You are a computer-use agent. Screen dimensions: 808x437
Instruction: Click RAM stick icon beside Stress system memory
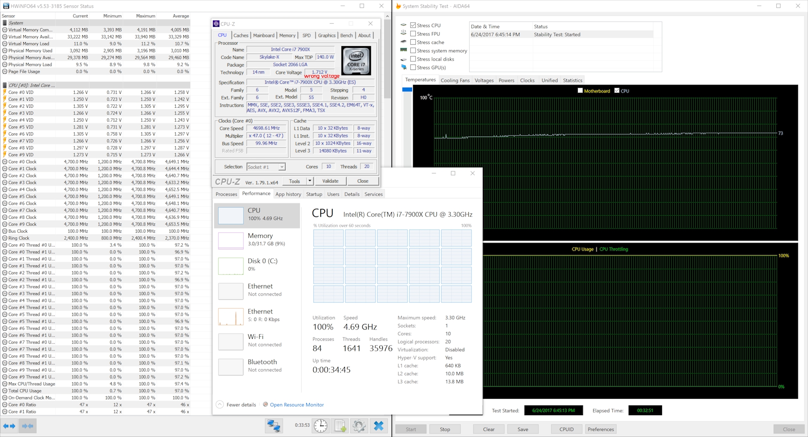[x=403, y=50]
